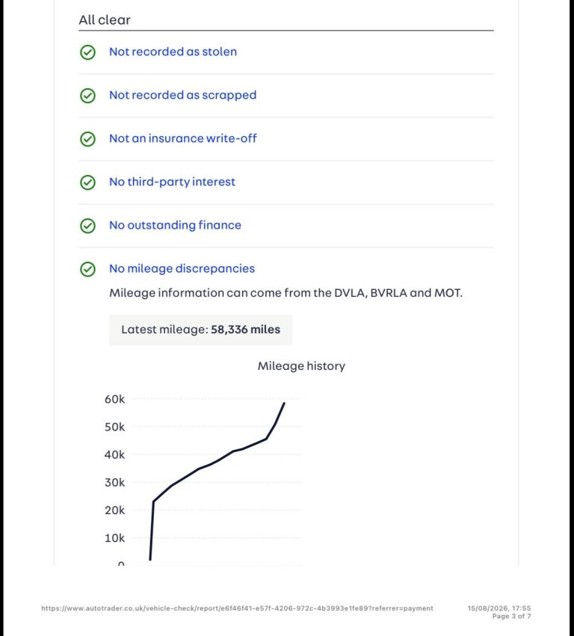Screen dimensions: 574x636
Task: Click the Page 3 of 7 indicator
Action: [x=511, y=616]
